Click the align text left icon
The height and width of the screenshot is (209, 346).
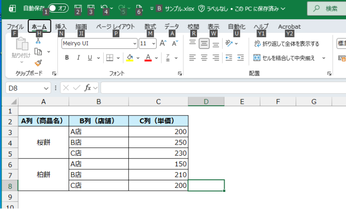click(192, 58)
